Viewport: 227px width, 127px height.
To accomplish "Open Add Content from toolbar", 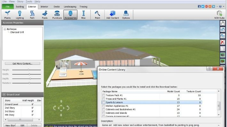I will point(113,15).
